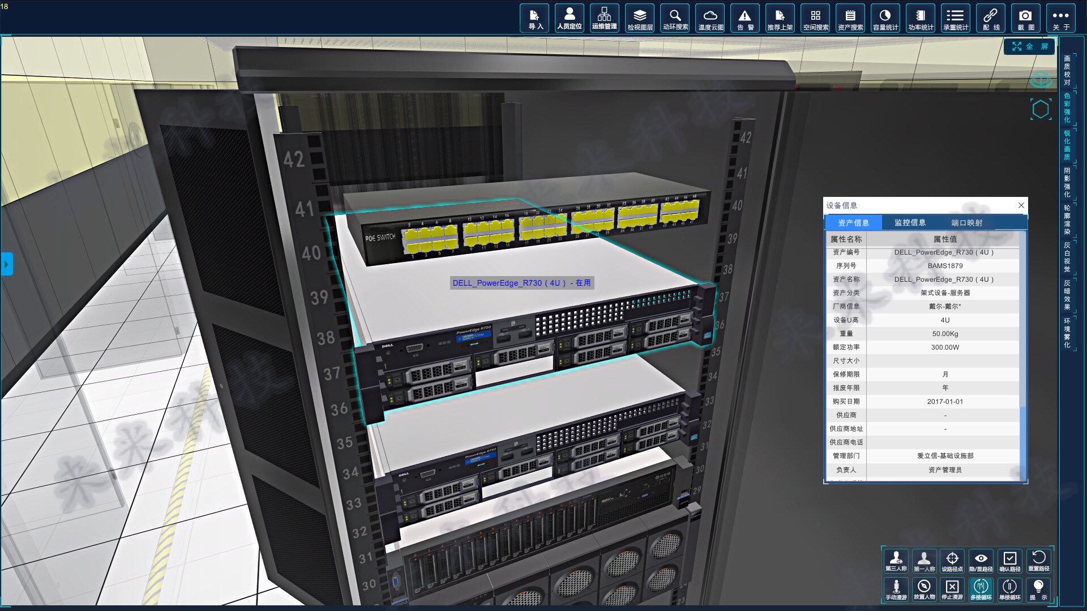Open 配线 wiring link tool
The image size is (1087, 611).
coord(990,19)
